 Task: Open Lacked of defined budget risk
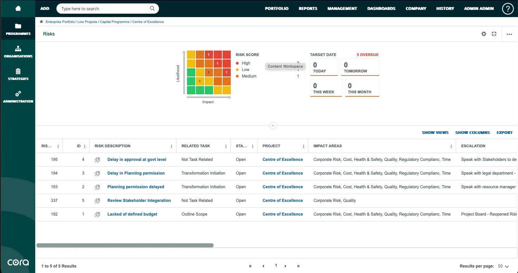point(132,214)
